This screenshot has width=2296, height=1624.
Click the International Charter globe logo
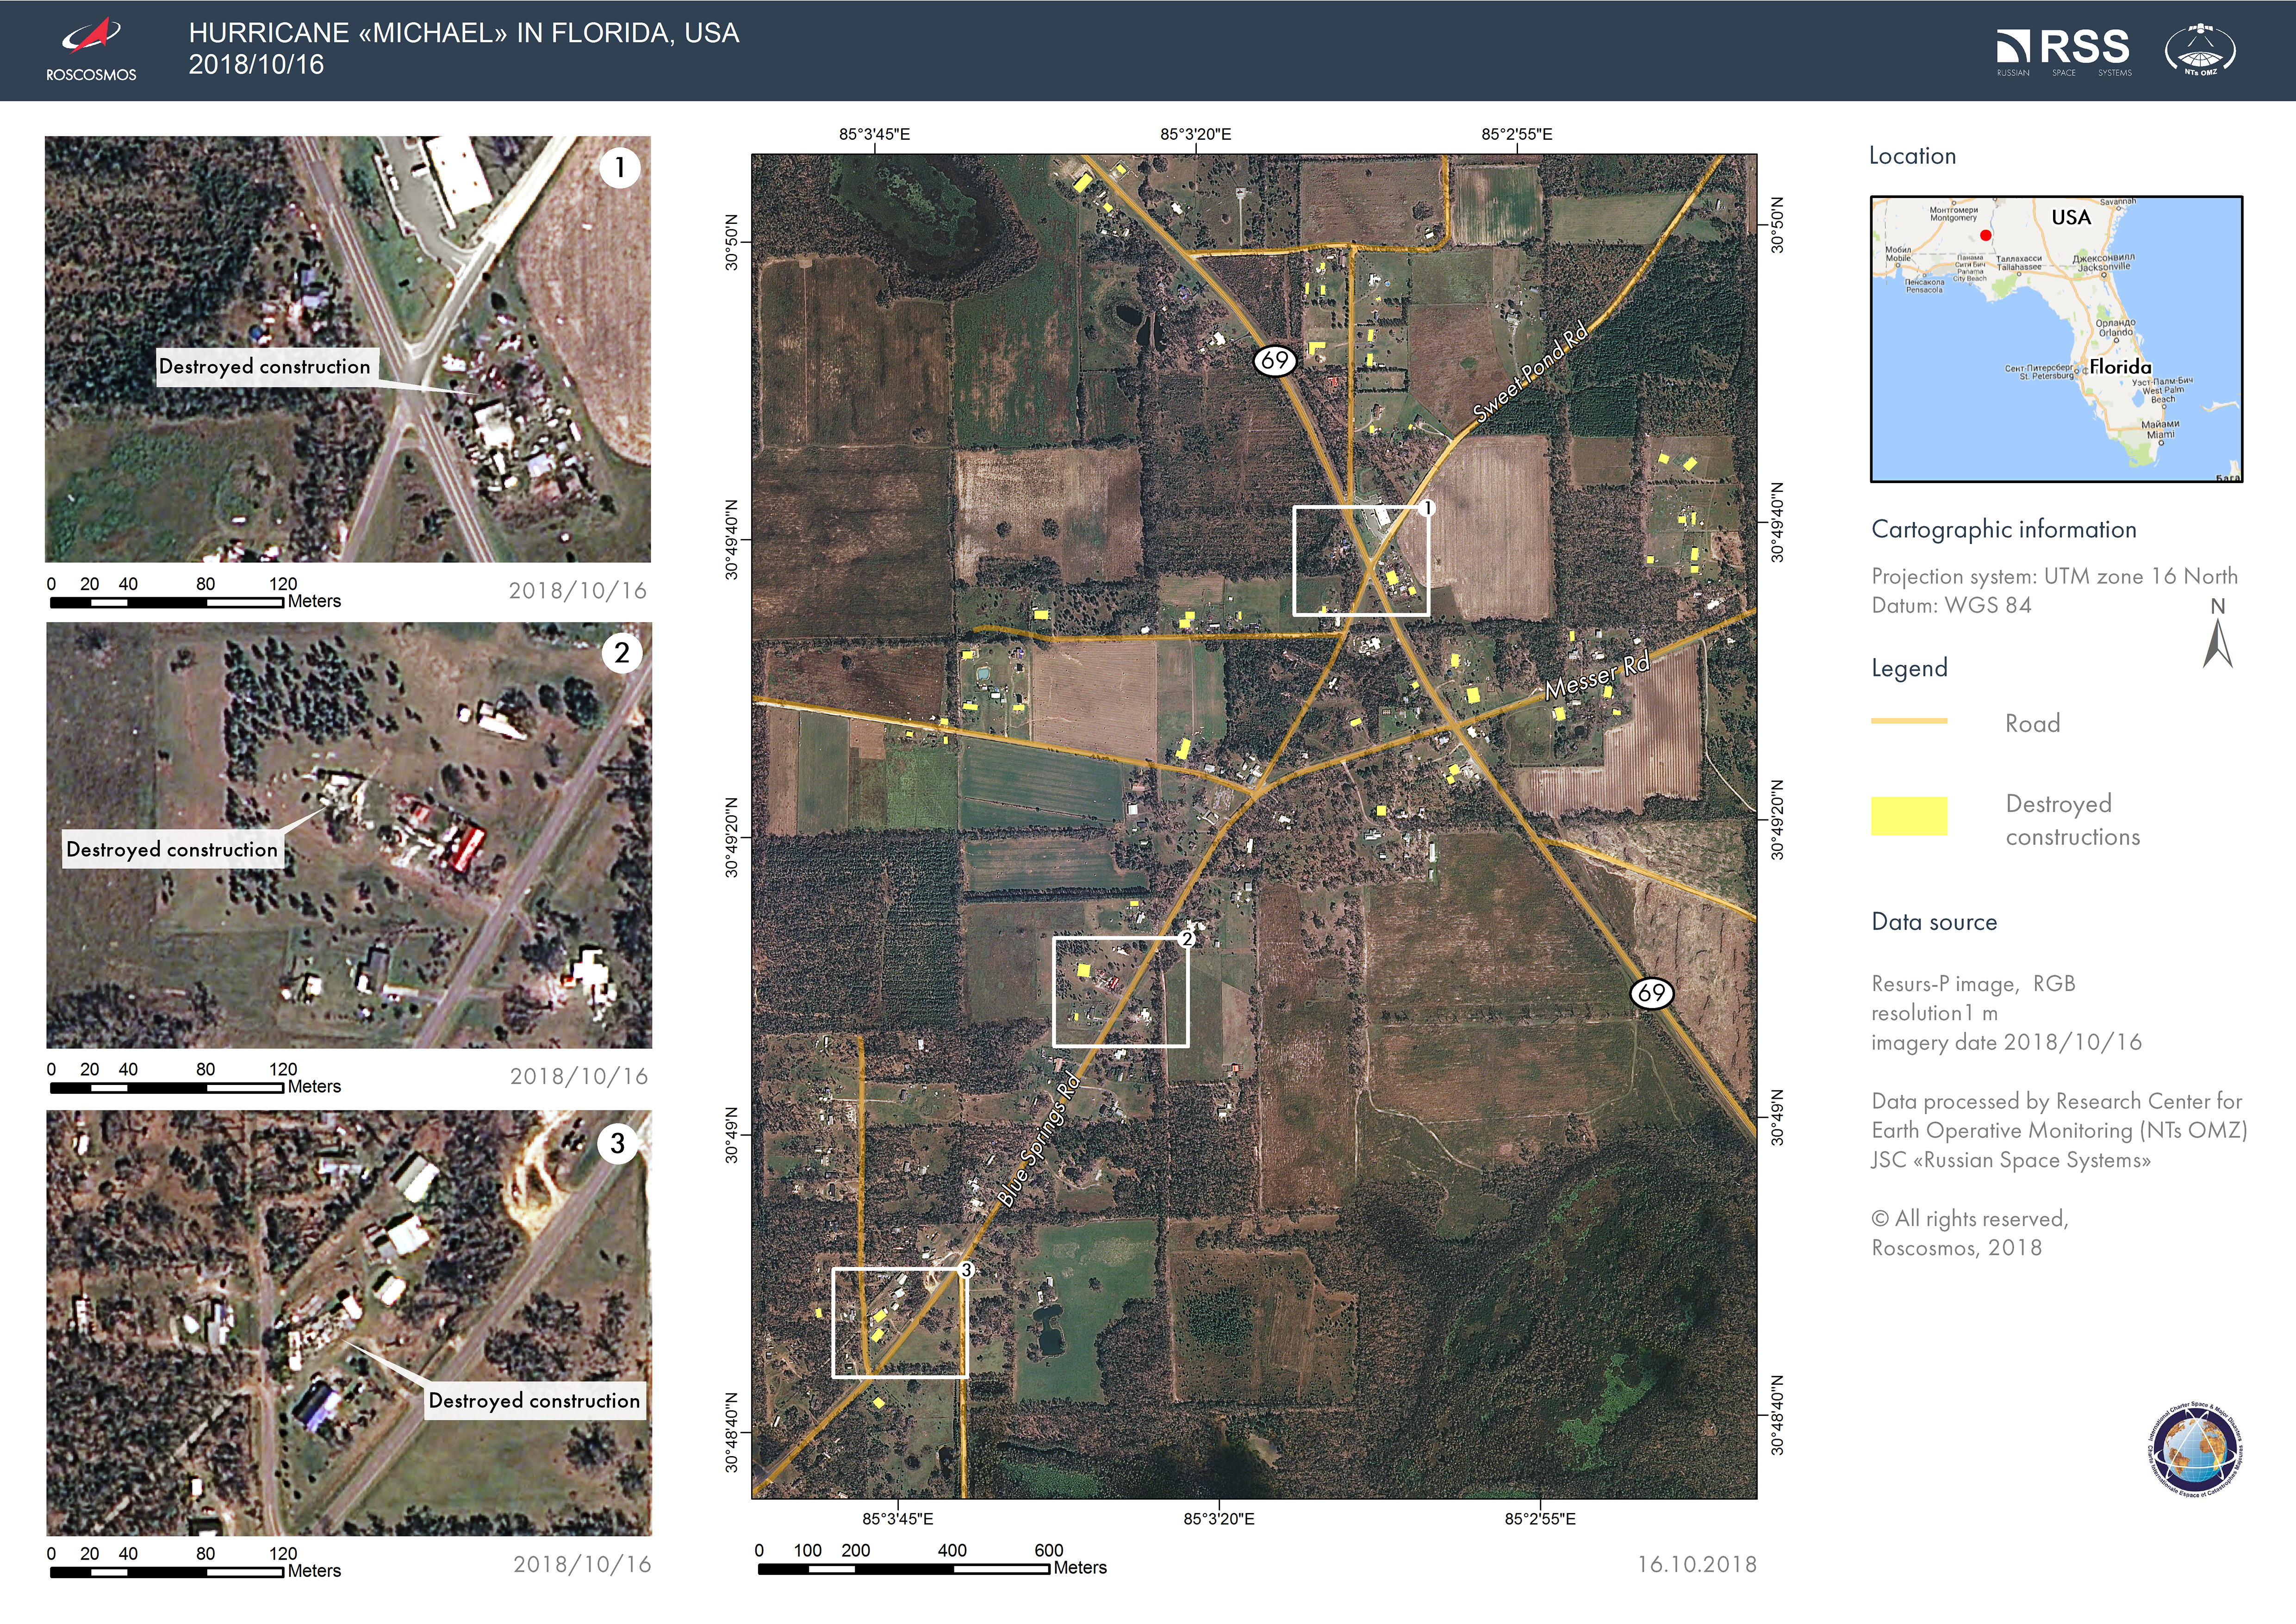(2195, 1450)
